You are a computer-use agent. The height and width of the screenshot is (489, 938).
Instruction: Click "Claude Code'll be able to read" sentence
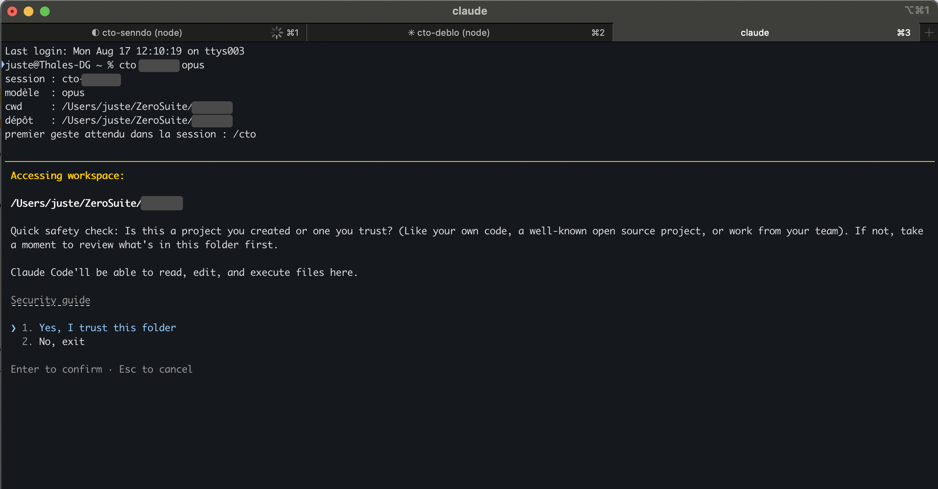(x=184, y=273)
